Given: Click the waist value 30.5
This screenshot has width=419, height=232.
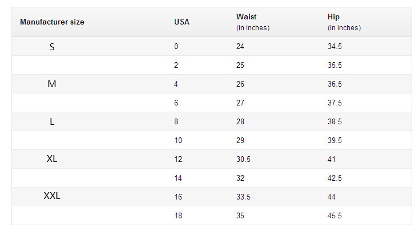Looking at the screenshot, I should coord(243,160).
